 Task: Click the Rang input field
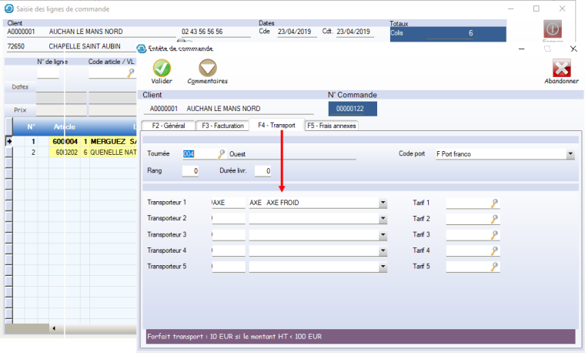190,171
